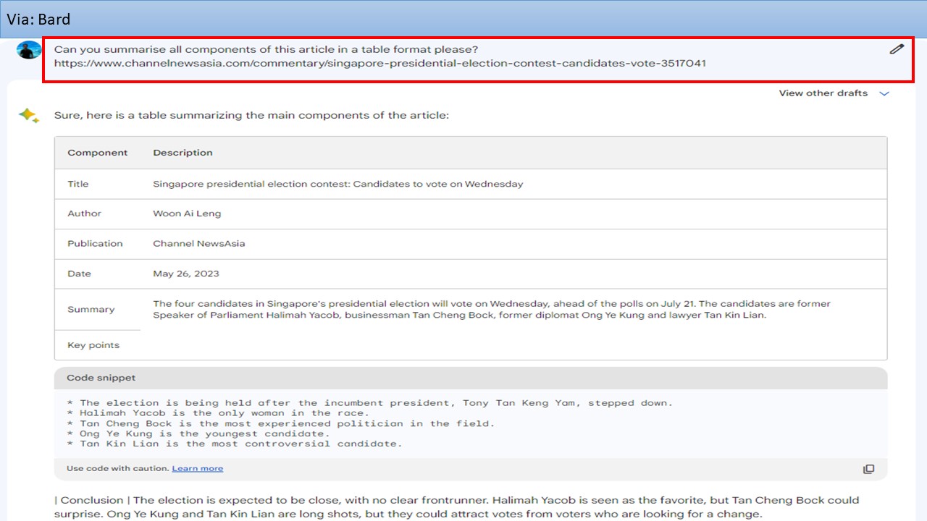The image size is (927, 521).
Task: Click the 'Date' row label
Action: click(x=79, y=274)
